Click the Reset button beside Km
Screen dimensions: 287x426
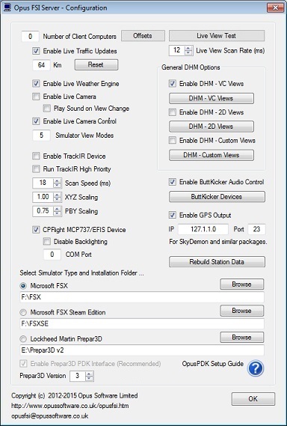click(x=96, y=64)
